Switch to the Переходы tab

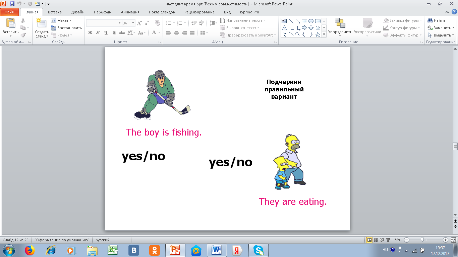(103, 12)
